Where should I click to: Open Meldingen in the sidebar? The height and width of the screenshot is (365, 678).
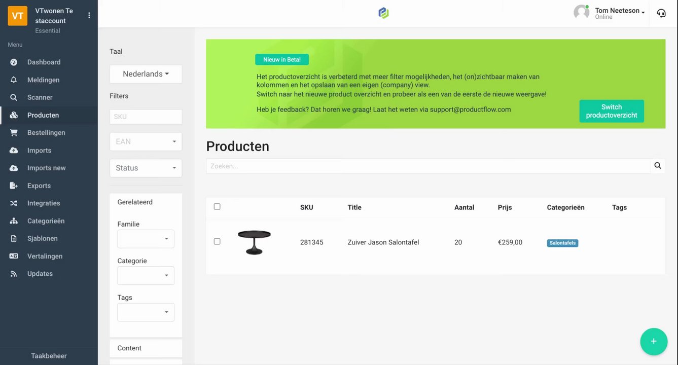pos(49,80)
